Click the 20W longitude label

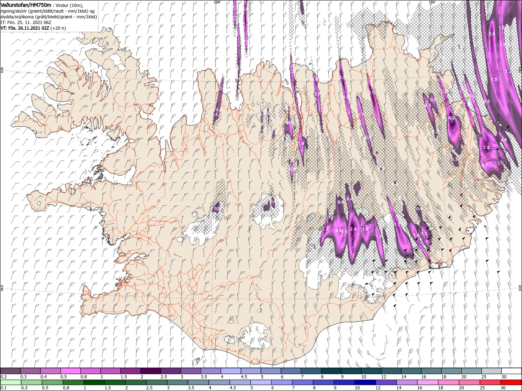click(x=217, y=2)
